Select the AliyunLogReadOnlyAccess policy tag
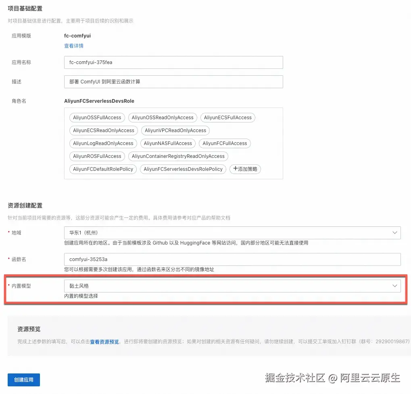The height and width of the screenshot is (394, 411). (x=103, y=143)
